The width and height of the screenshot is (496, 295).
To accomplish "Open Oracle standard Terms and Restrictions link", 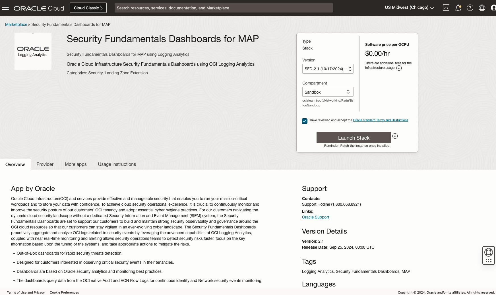I will [x=381, y=120].
